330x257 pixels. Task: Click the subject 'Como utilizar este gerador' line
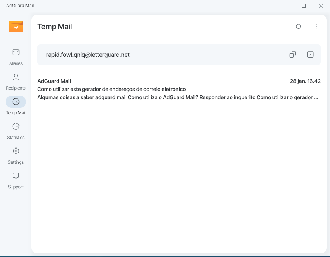pos(111,89)
